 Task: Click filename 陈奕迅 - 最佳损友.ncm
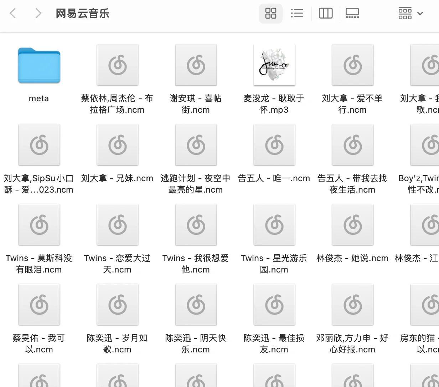(x=274, y=343)
